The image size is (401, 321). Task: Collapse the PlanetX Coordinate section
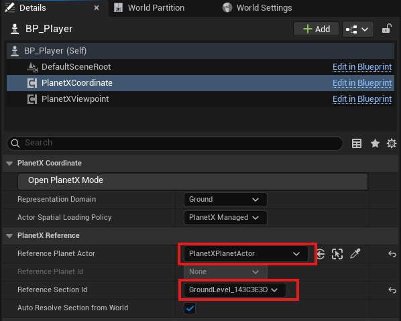pyautogui.click(x=9, y=164)
